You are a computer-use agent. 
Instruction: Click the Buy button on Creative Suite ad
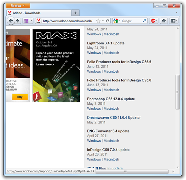click(20, 97)
